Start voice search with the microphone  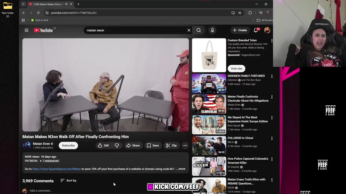click(x=212, y=30)
